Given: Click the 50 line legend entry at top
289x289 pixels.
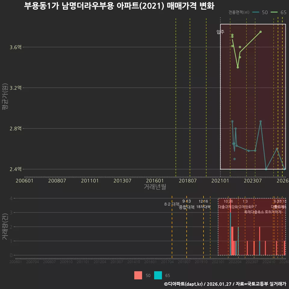Looking at the screenshot, I should (260, 12).
